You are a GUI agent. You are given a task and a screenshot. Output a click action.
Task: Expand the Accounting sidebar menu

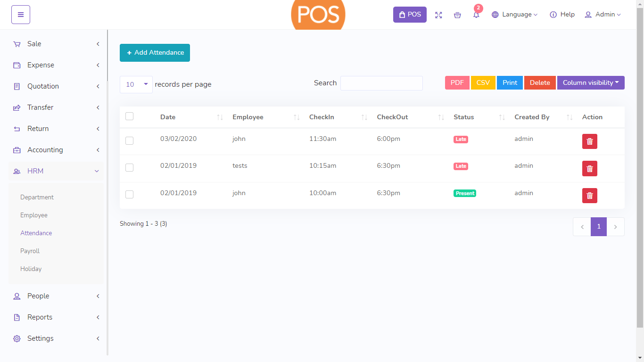[45, 150]
